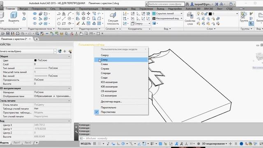Open Layer properties (Свойства слоя)
Screen dimensions: 263x148
pyautogui.click(x=190, y=19)
